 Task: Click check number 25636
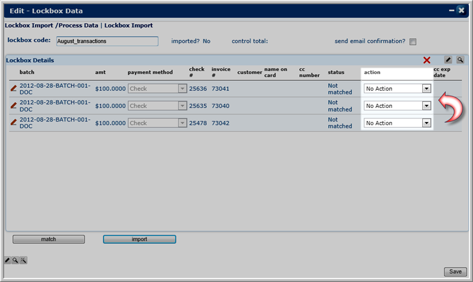point(198,88)
